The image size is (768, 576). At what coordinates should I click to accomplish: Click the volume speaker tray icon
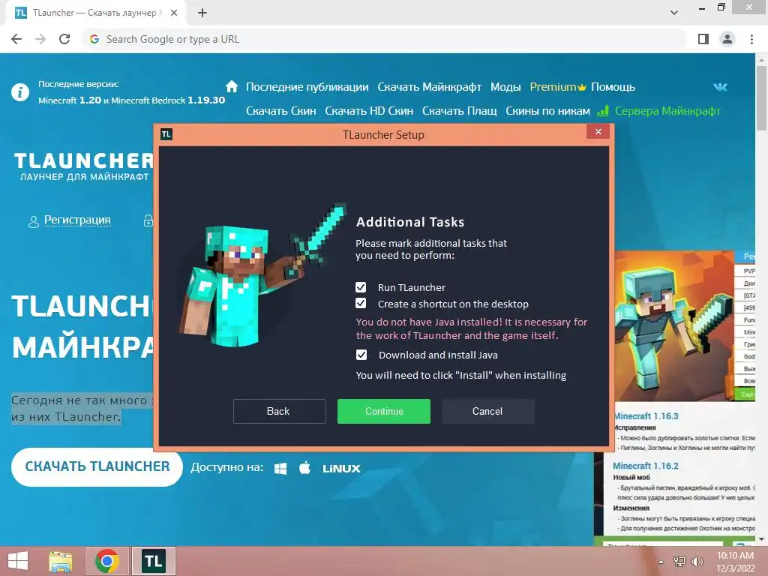pyautogui.click(x=697, y=561)
